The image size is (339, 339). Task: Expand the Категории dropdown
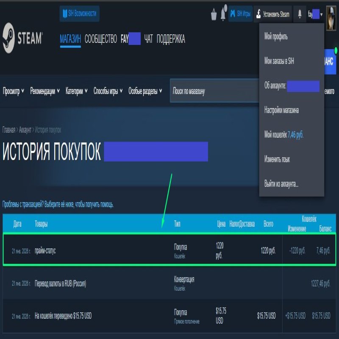pos(77,91)
